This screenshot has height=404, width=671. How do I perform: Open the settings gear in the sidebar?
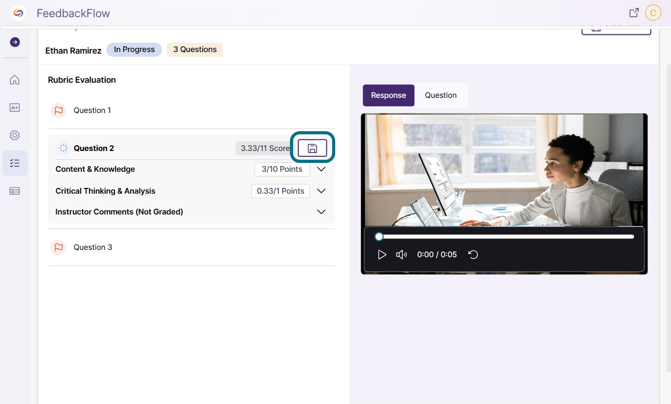15,135
